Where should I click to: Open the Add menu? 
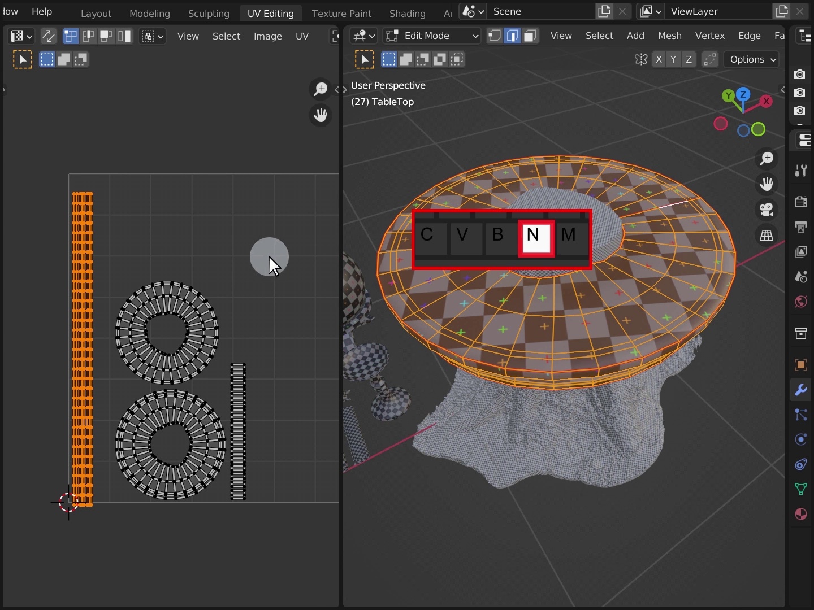[x=635, y=36]
